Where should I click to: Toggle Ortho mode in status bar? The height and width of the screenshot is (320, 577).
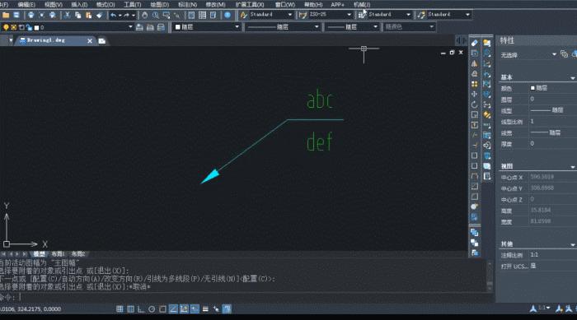tap(141, 309)
